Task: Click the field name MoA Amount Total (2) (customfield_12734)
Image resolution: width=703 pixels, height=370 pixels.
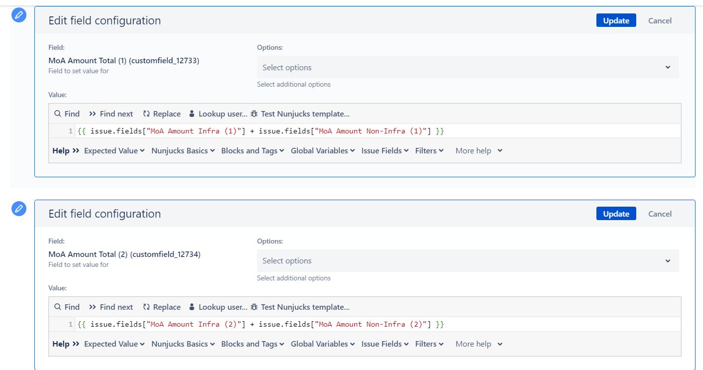Action: tap(124, 254)
